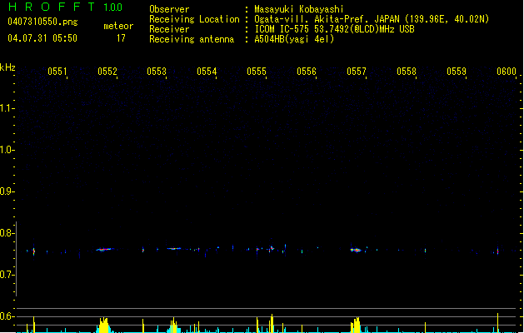Click the kHz axis unit label
Screen dimensions: 524x333
pyautogui.click(x=7, y=67)
